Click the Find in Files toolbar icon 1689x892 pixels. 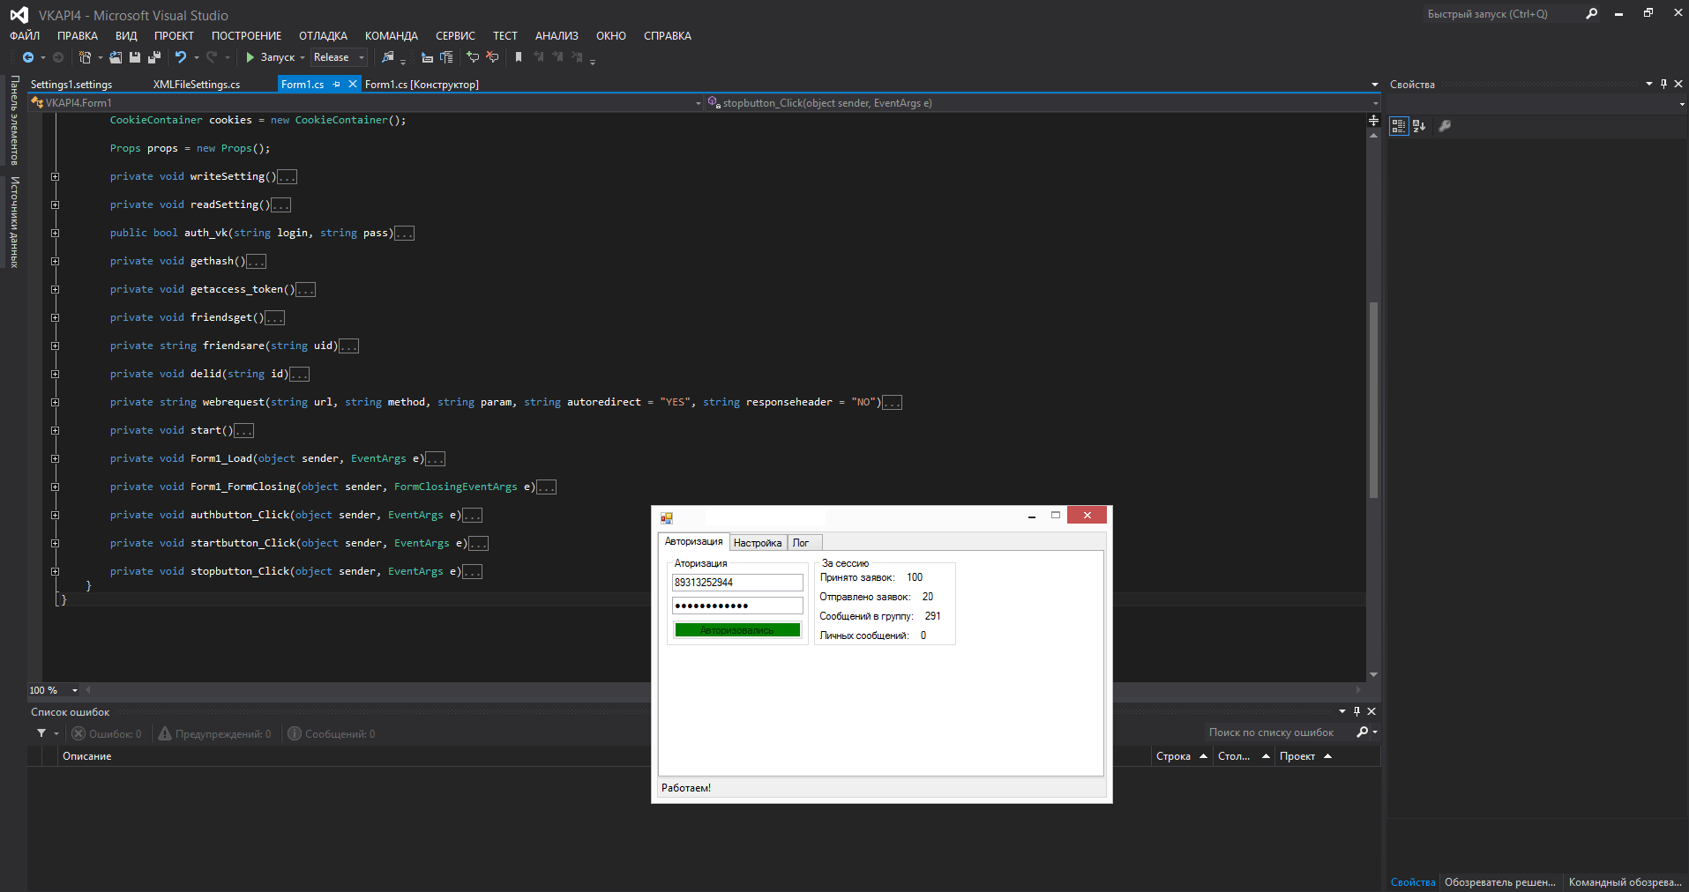click(387, 57)
